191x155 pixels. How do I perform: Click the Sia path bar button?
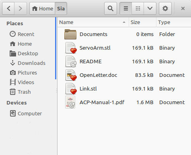pyautogui.click(x=61, y=8)
